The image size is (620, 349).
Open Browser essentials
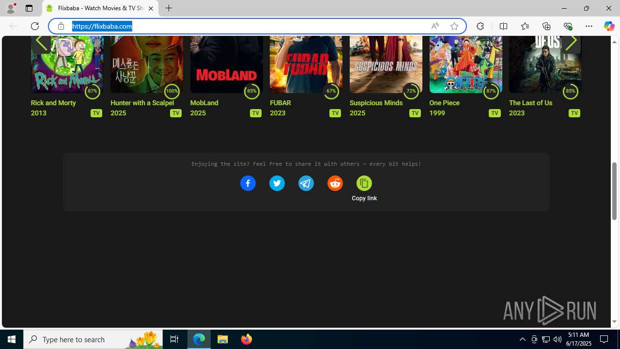568,26
